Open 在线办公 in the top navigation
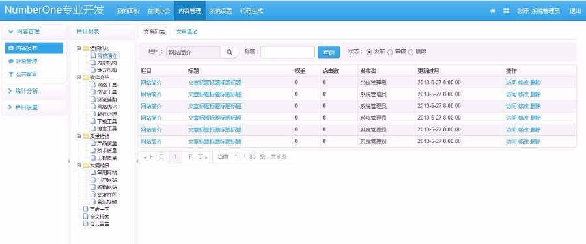Viewport: 586px width, 244px height. [x=159, y=11]
